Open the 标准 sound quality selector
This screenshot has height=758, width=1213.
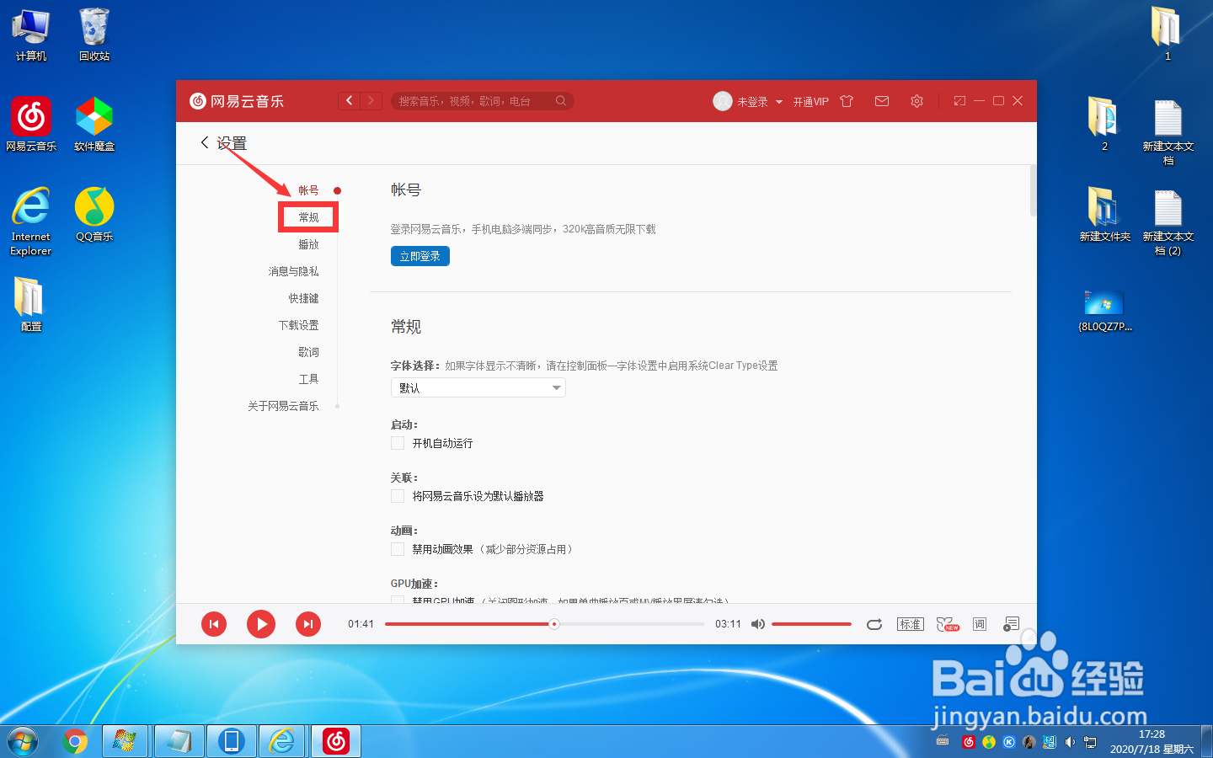(x=911, y=624)
